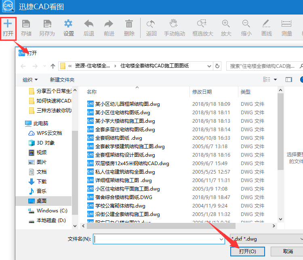Select 全套教学楼建筑结构施工图.dwg file
This screenshot has width=303, height=260.
point(126,147)
